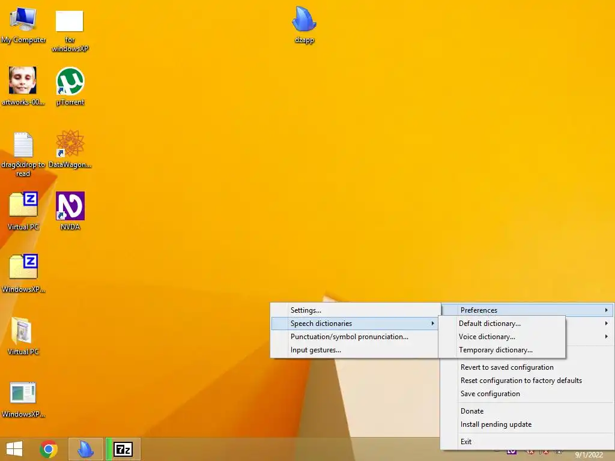Click Save configuration in the NVDA menu
The height and width of the screenshot is (461, 615).
click(527, 394)
